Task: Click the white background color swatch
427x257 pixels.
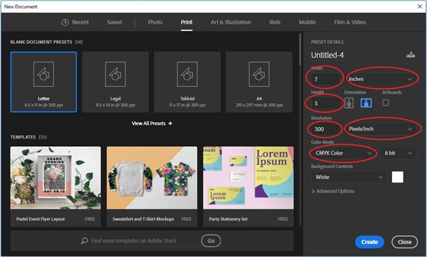Action: click(398, 177)
